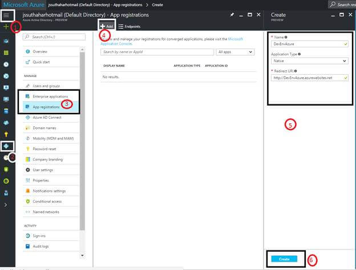Image resolution: width=356 pixels, height=270 pixels.
Task: Open the Application Type dropdown showing Native
Action: point(309,61)
